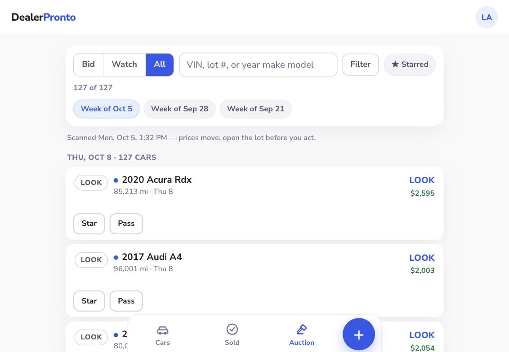Select Week of Sep 21 chip
The width and height of the screenshot is (509, 352).
coord(255,109)
